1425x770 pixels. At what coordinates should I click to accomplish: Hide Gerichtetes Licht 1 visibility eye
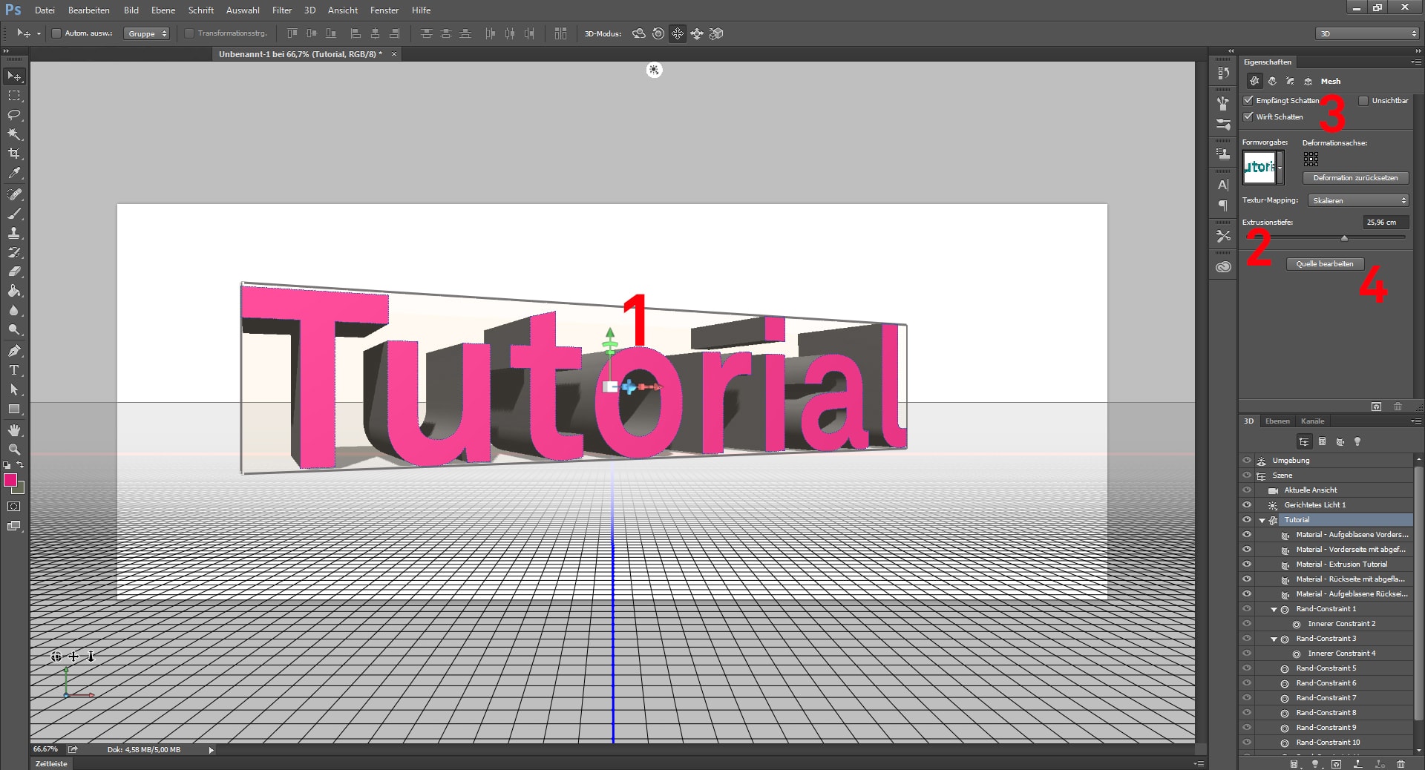1247,505
